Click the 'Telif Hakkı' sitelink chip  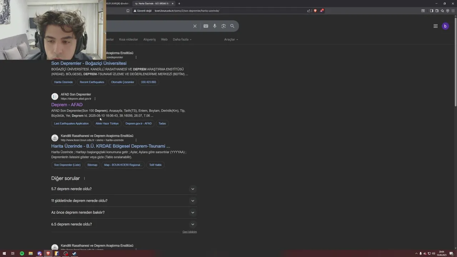(155, 165)
